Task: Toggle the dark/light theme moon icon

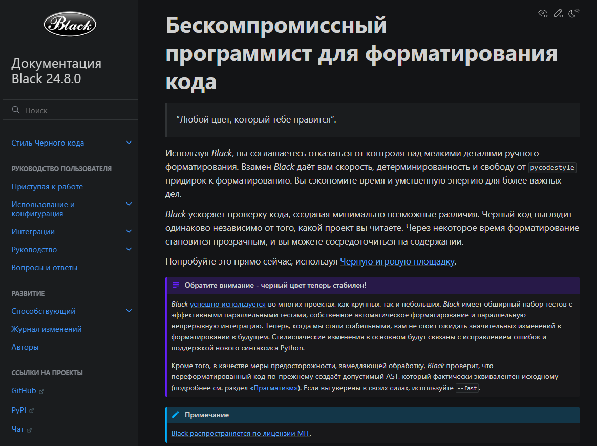Action: 573,13
